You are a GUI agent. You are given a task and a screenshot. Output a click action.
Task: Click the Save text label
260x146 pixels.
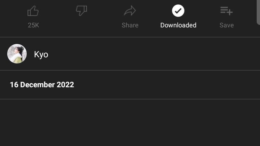pos(226,25)
